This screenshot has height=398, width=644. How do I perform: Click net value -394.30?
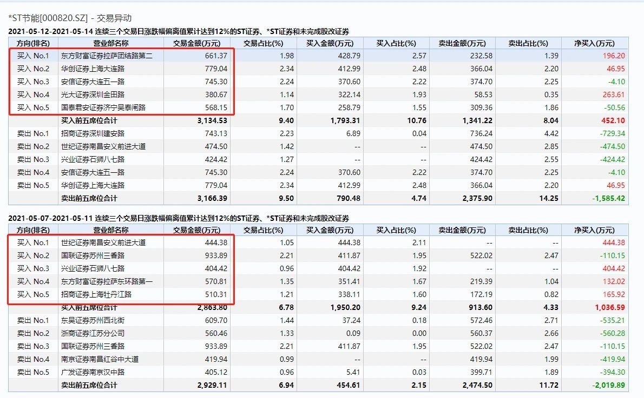tap(613, 372)
